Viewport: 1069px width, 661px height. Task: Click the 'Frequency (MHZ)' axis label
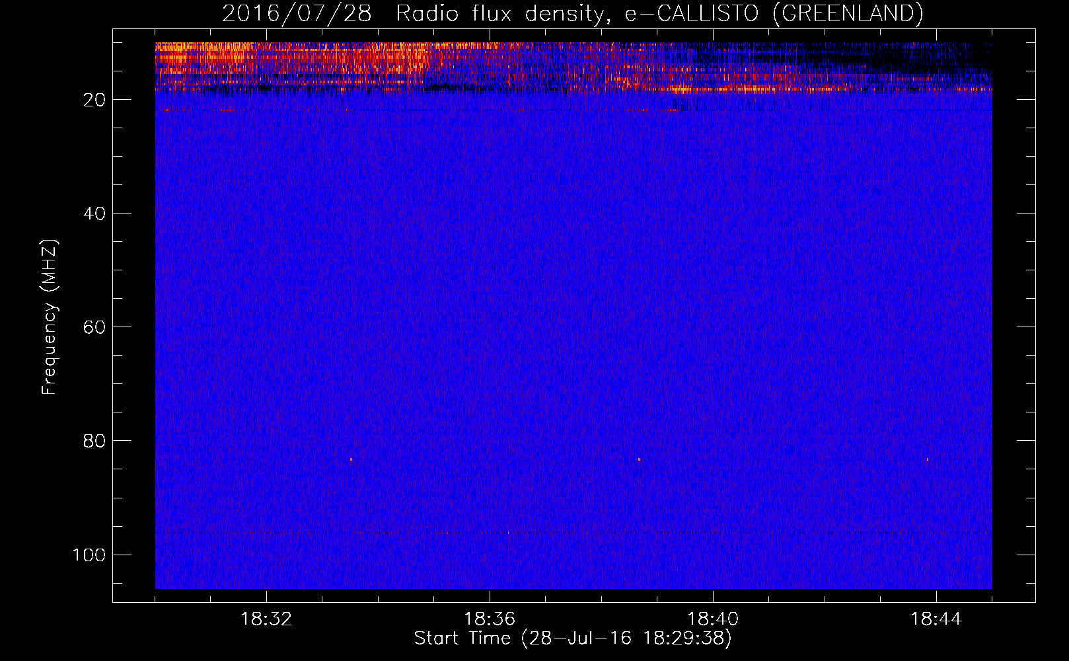tap(50, 317)
